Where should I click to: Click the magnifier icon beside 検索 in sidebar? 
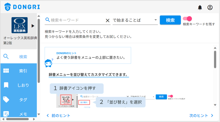(6, 57)
